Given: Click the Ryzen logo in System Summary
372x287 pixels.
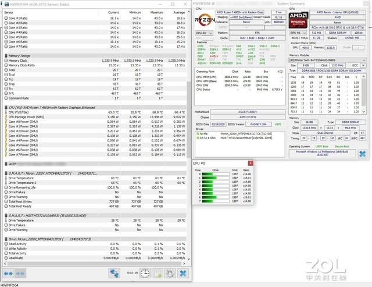Looking at the screenshot, I should (205, 20).
